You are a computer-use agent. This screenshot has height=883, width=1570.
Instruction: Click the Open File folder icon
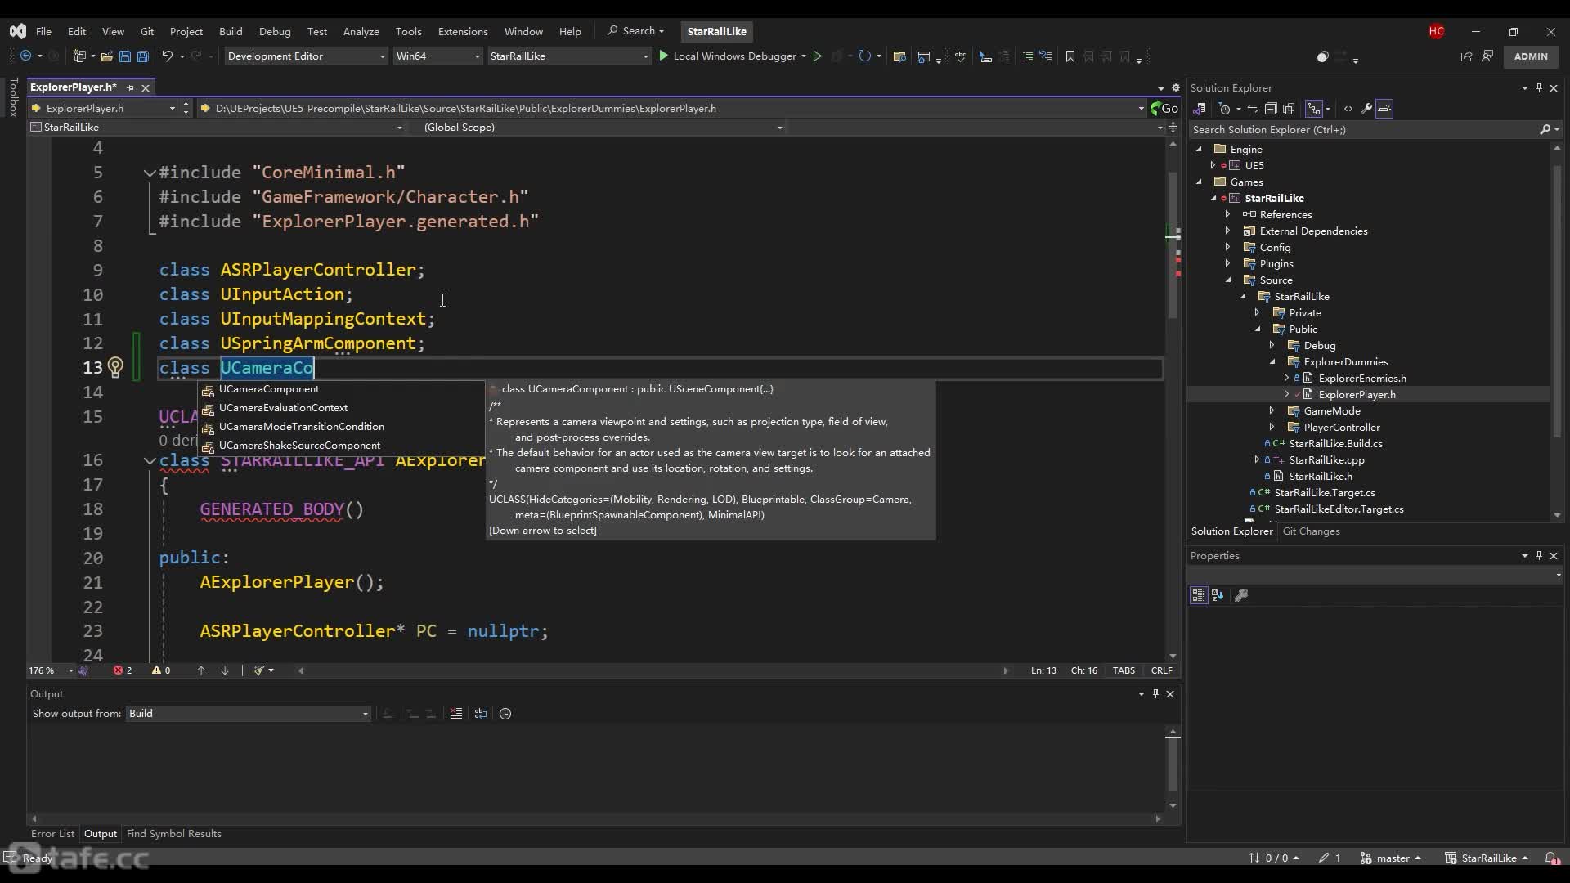pos(106,56)
